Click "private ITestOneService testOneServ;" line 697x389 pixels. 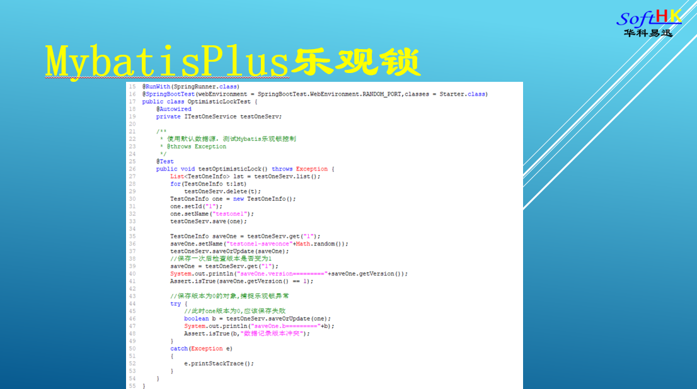[219, 117]
